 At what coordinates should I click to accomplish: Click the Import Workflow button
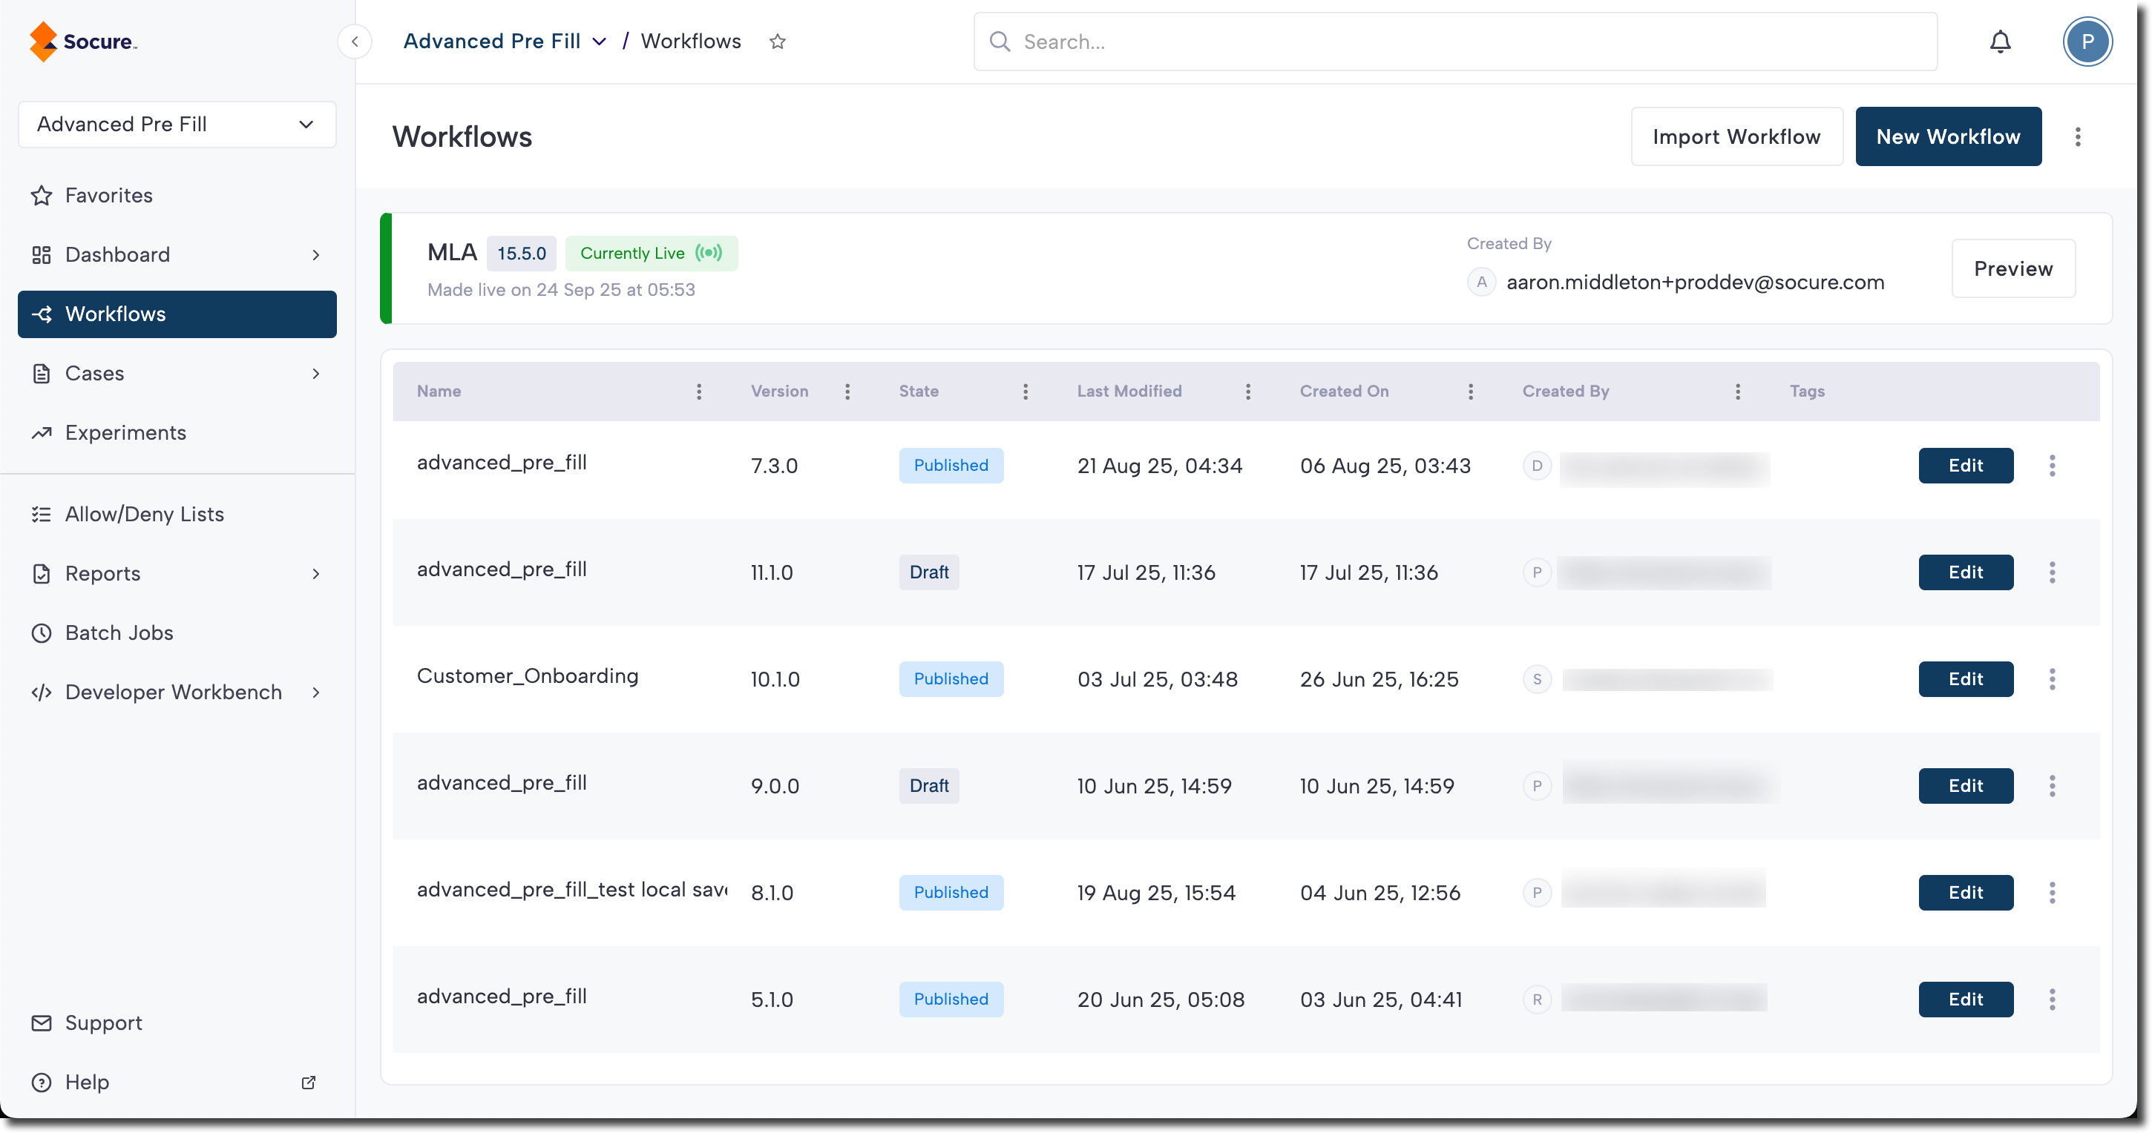click(1736, 137)
